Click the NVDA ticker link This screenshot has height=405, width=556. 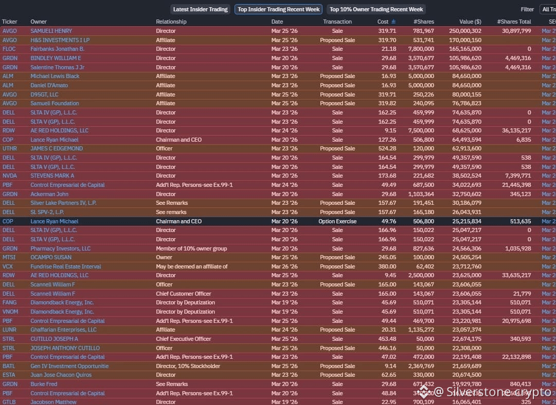(x=10, y=176)
